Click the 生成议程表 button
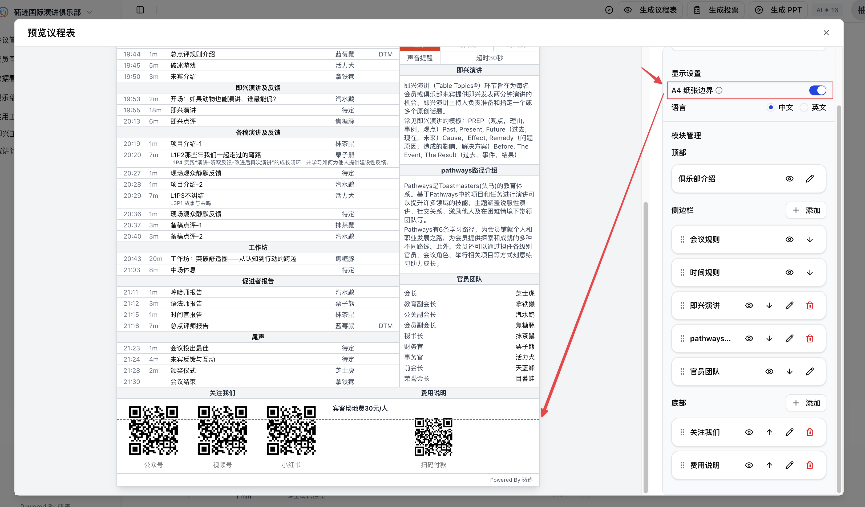This screenshot has width=865, height=507. tap(650, 10)
